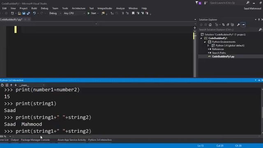Select Solution 'CodeBuddiesPy1' root node
This screenshot has width=263, height=148.
point(225,35)
